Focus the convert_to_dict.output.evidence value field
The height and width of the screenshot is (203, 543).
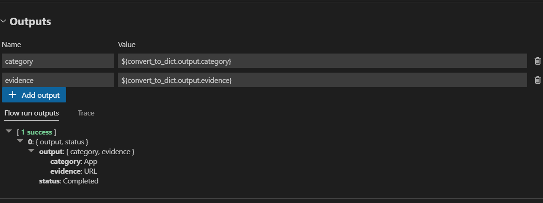point(322,80)
